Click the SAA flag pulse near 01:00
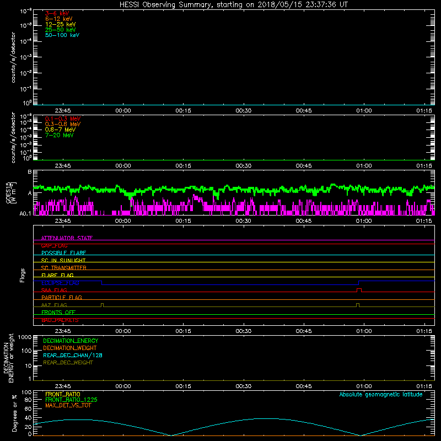The image size is (441, 441). point(359,290)
